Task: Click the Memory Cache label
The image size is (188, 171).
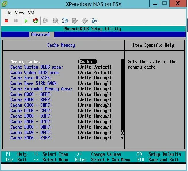Action: [x=25, y=61]
